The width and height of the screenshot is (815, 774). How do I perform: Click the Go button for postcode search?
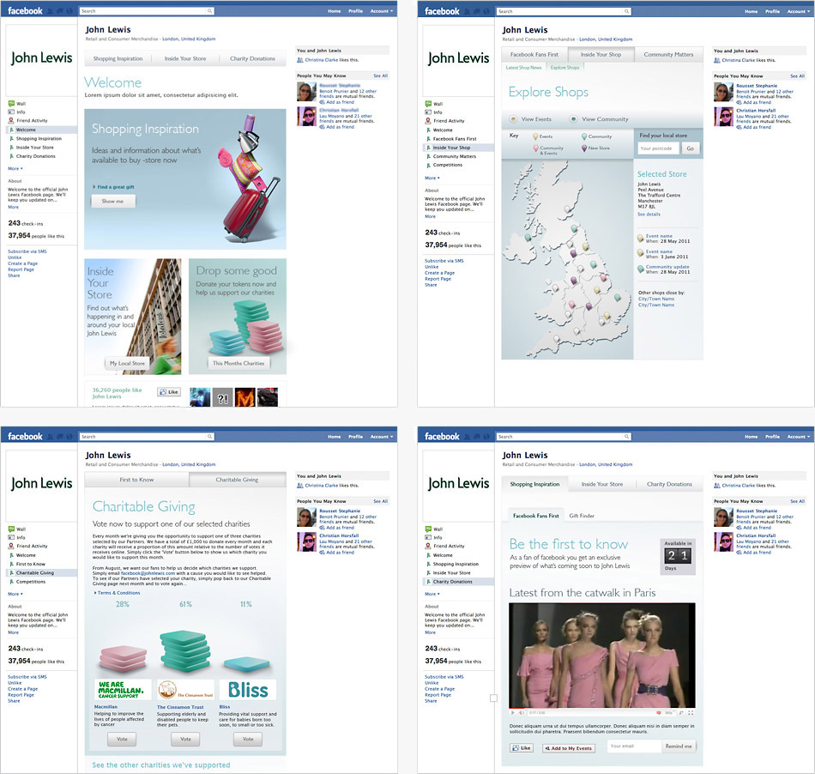(690, 148)
